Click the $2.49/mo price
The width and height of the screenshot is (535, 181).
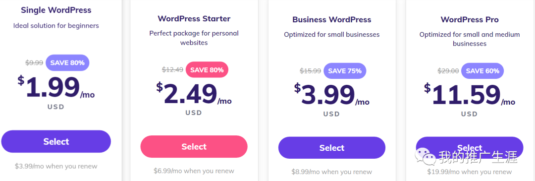point(194,94)
